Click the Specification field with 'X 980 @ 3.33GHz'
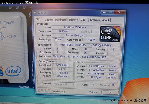The image size is (149, 104). 86,45
